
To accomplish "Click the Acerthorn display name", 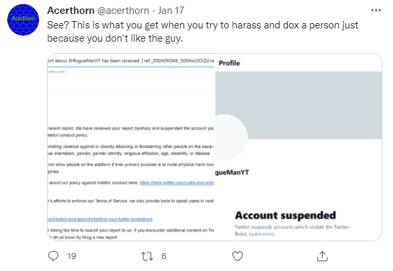I will [71, 11].
